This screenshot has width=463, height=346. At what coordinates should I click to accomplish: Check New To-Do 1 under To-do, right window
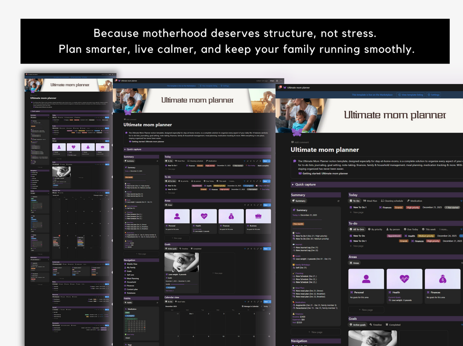pyautogui.click(x=351, y=241)
